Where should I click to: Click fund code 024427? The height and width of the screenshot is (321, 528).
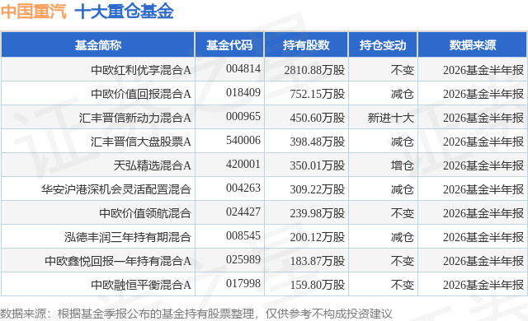(x=243, y=212)
